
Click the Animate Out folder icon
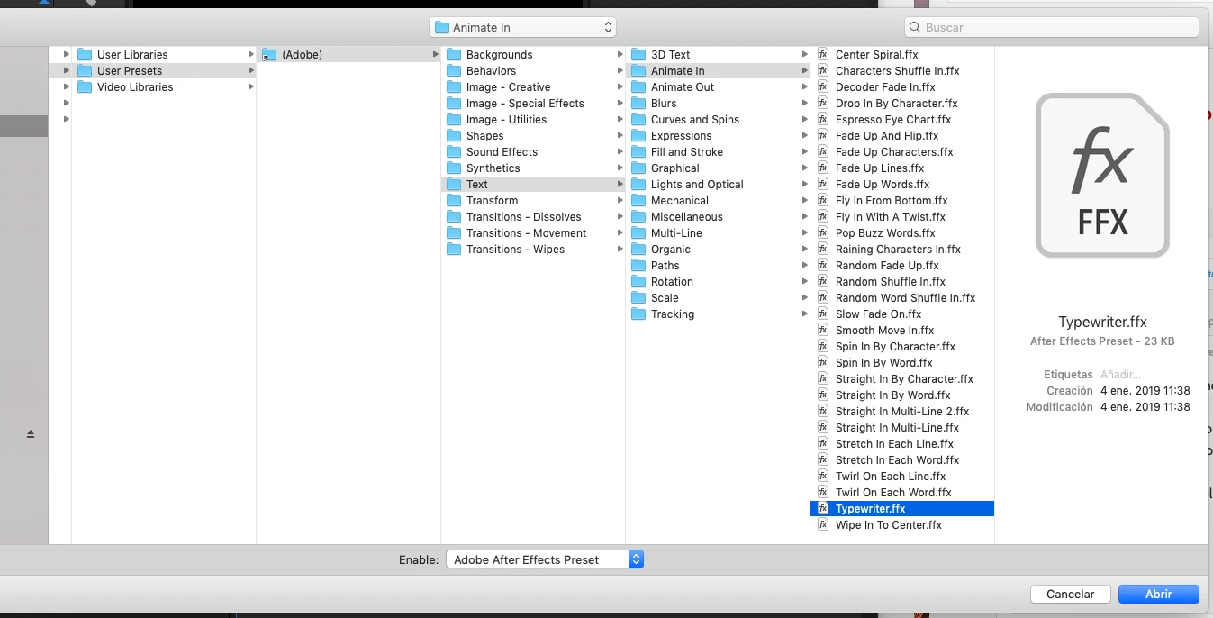pyautogui.click(x=638, y=86)
